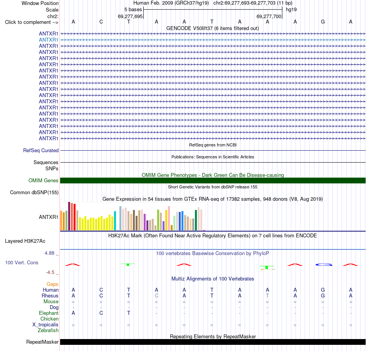The width and height of the screenshot is (366, 351).
Task: Click the Rhesus species label
Action: coord(50,296)
